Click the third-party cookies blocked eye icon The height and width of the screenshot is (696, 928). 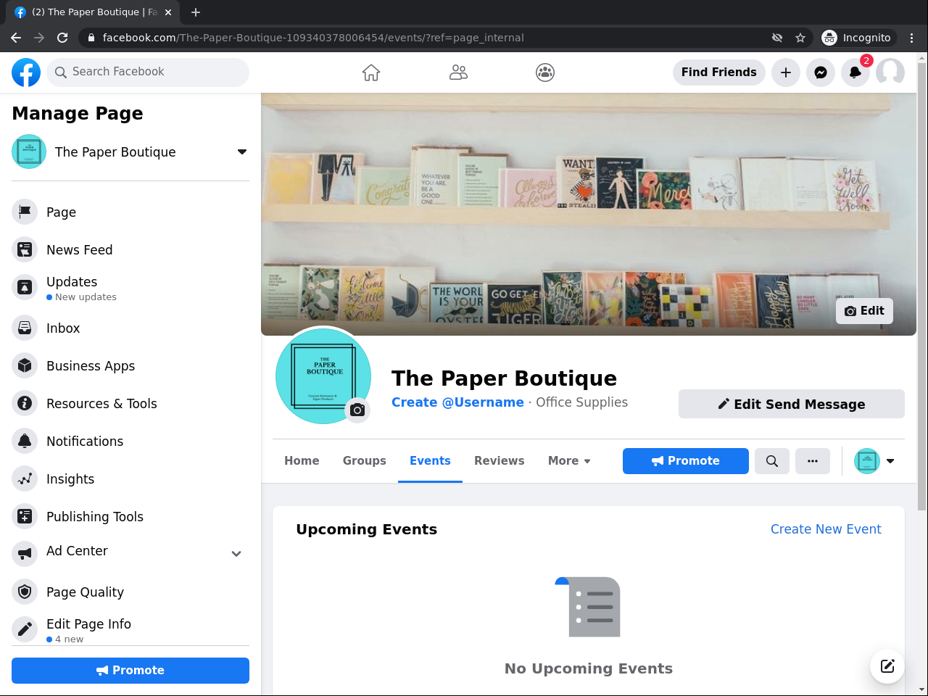coord(777,38)
